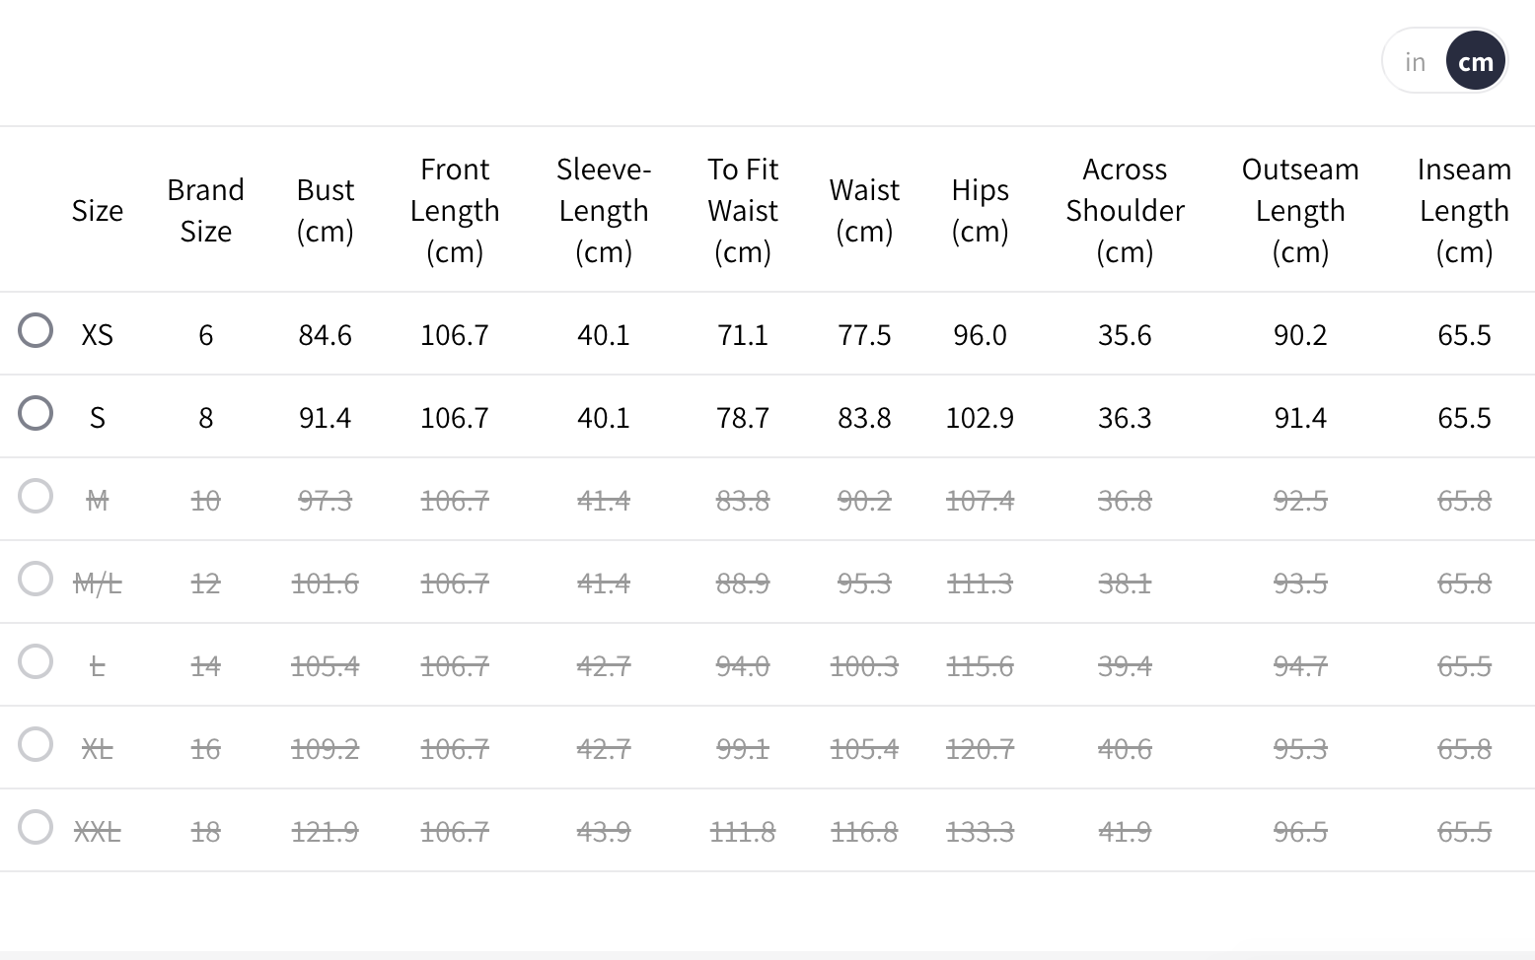Viewport: 1535px width, 960px height.
Task: Select the XS size radio button
Action: [36, 330]
